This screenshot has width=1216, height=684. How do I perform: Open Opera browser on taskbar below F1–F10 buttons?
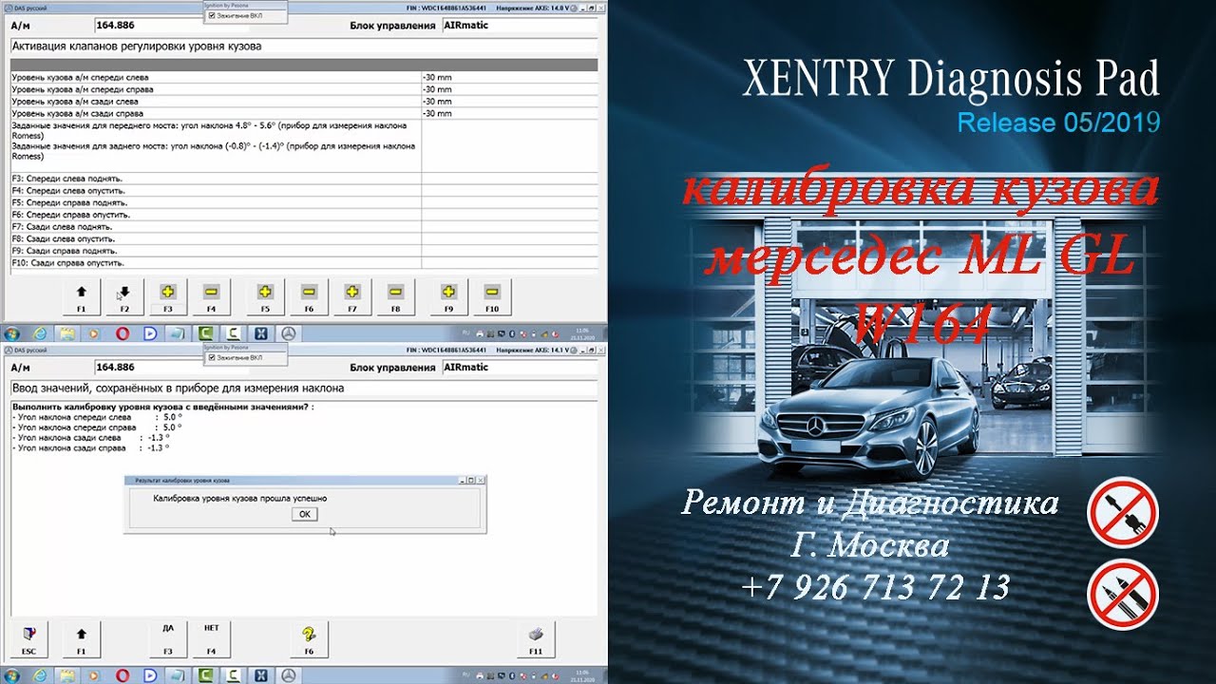pyautogui.click(x=123, y=333)
